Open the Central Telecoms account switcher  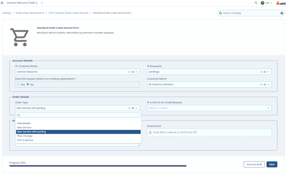click(25, 3)
